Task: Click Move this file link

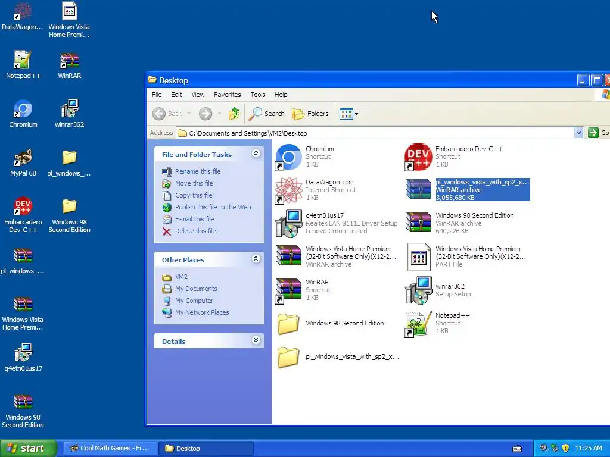Action: tap(194, 183)
